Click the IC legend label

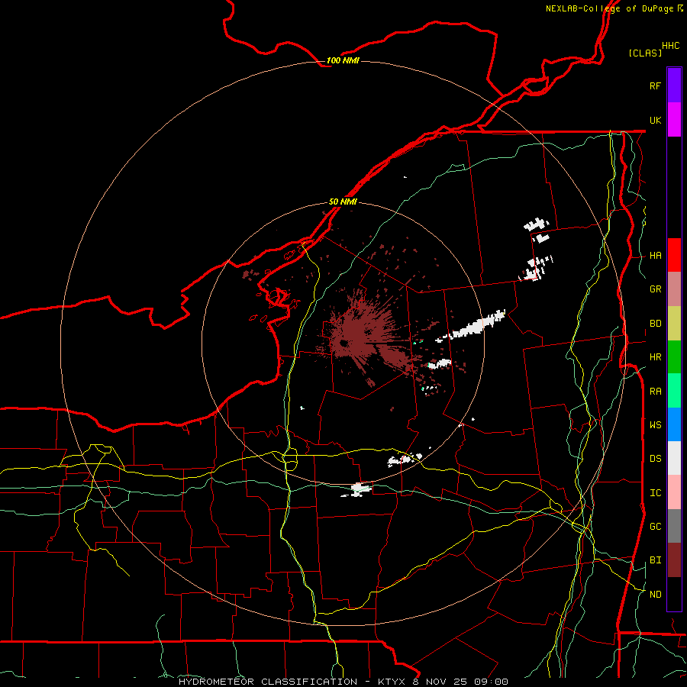point(655,492)
